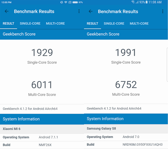Tap the battery icon showing 97%
Image resolution: width=168 pixels, height=149 pixels.
[75, 2]
